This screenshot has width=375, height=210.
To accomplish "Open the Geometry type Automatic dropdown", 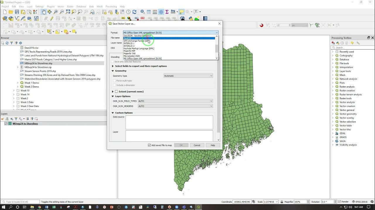I will [x=188, y=76].
